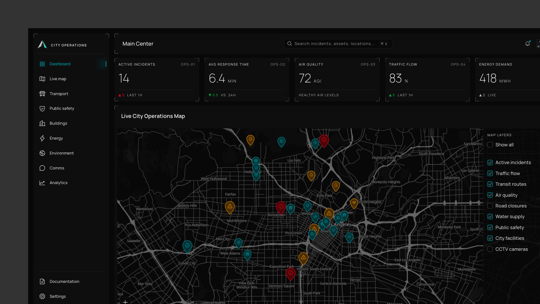Click the City Operations logo icon
This screenshot has height=304, width=540.
(x=42, y=44)
